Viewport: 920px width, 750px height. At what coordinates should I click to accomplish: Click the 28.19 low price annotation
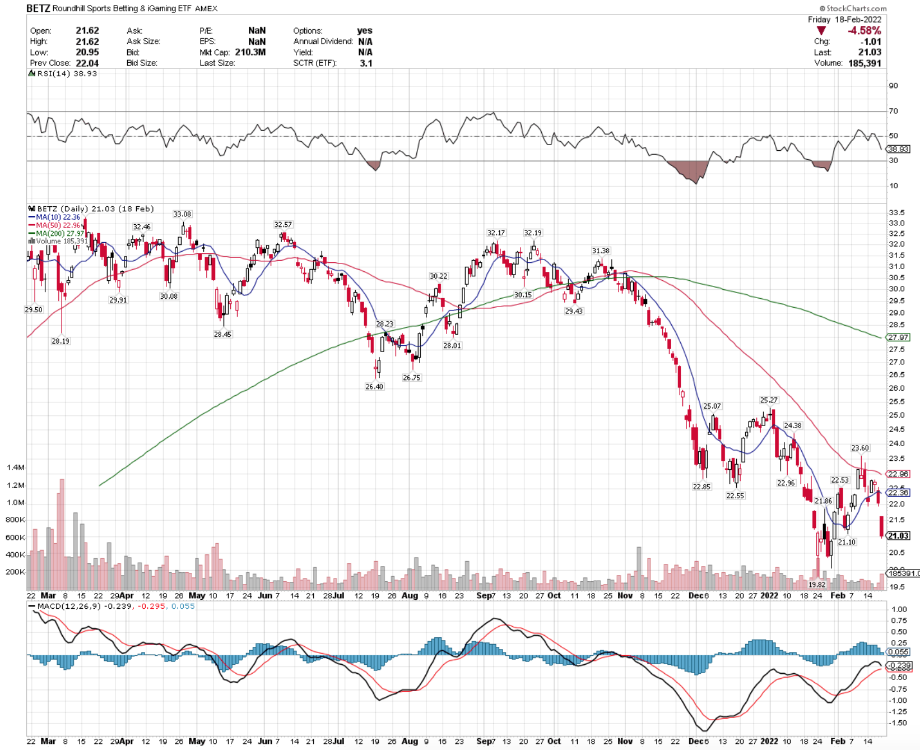point(61,341)
